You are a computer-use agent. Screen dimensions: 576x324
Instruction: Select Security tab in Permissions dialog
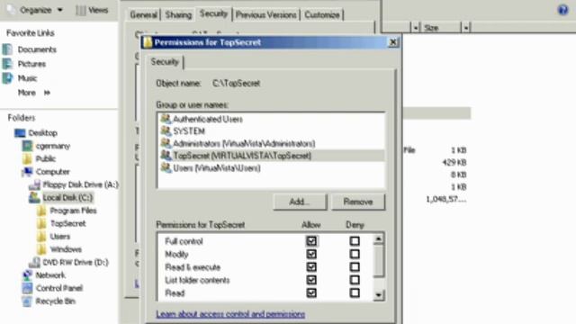165,62
